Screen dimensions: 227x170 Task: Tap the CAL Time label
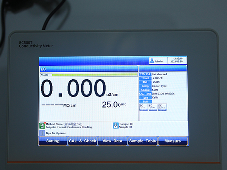point(145,94)
